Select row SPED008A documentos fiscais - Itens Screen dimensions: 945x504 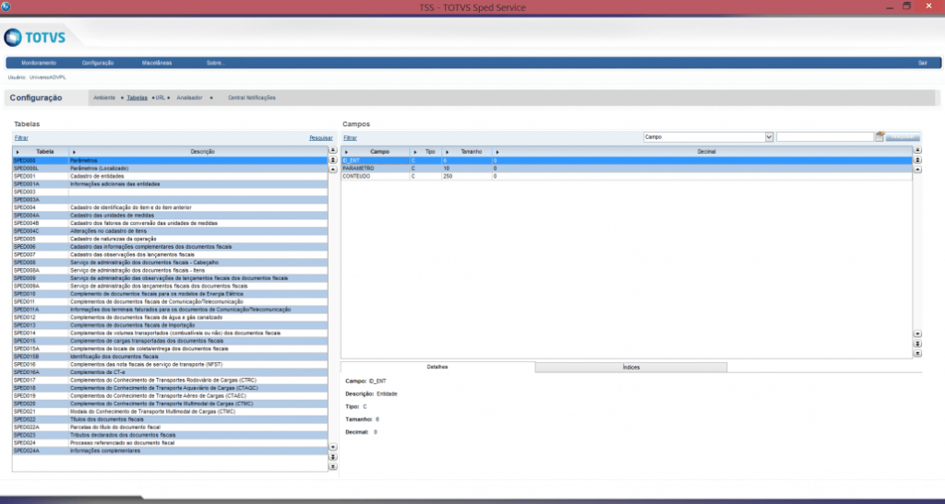[170, 270]
